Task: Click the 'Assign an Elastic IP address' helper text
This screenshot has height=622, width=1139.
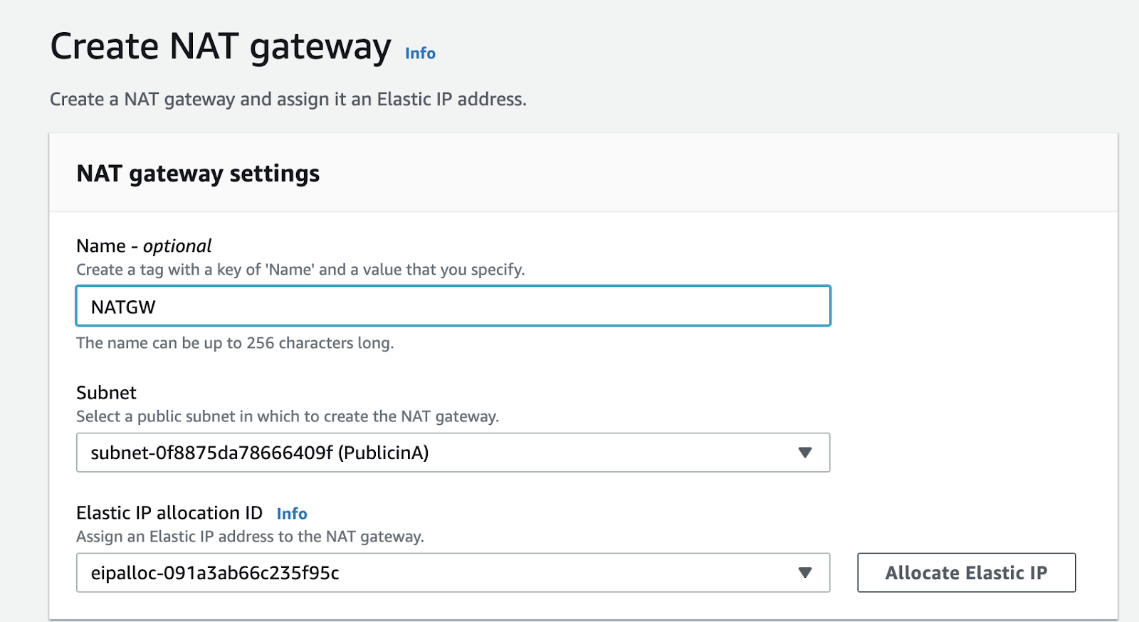Action: (x=250, y=537)
